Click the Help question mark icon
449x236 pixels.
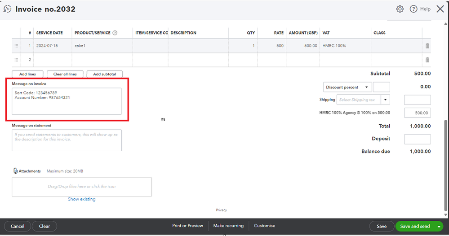point(413,9)
